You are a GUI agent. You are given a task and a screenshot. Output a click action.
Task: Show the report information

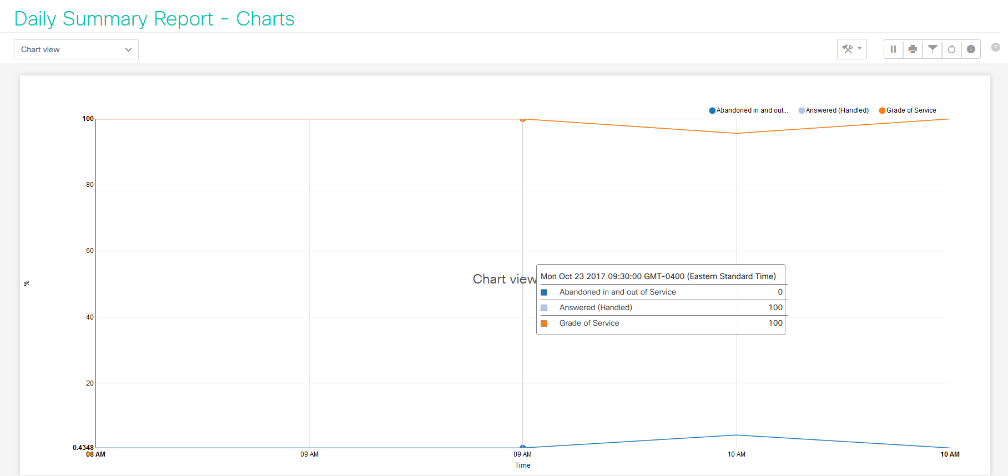coord(971,49)
